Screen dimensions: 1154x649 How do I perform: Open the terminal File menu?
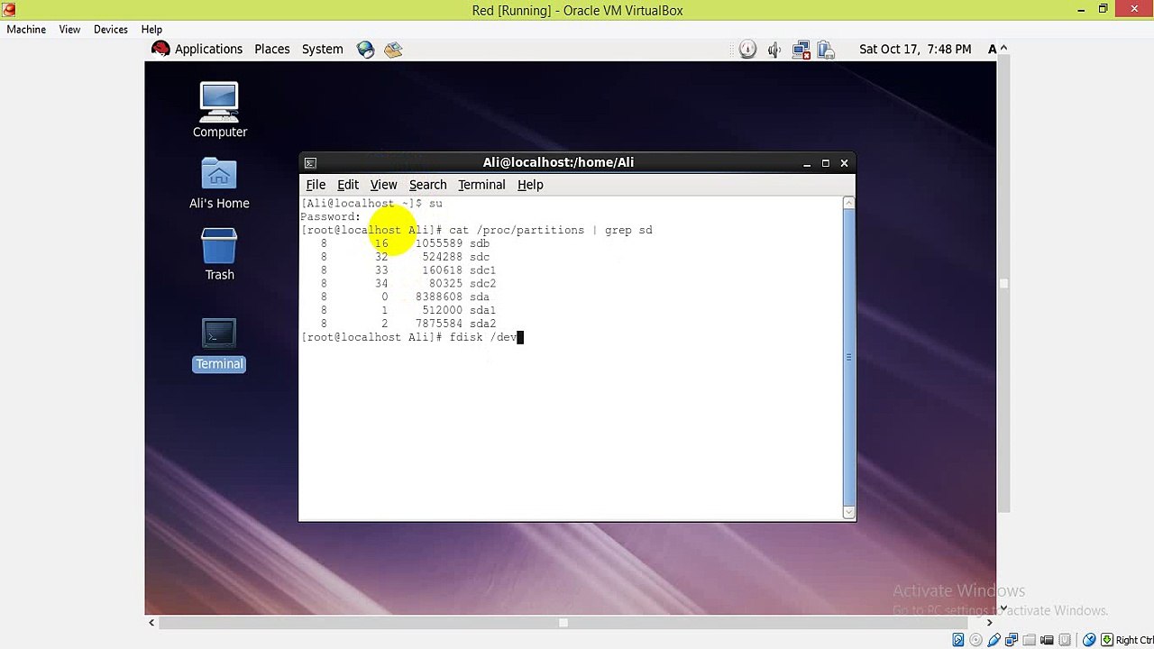(316, 185)
